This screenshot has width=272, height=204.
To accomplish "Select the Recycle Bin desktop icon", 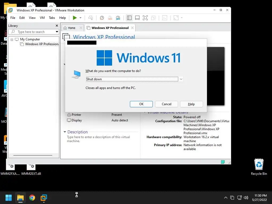I will [x=259, y=167].
